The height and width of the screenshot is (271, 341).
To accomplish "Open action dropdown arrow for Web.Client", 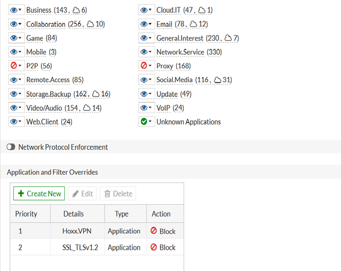I will [20, 122].
